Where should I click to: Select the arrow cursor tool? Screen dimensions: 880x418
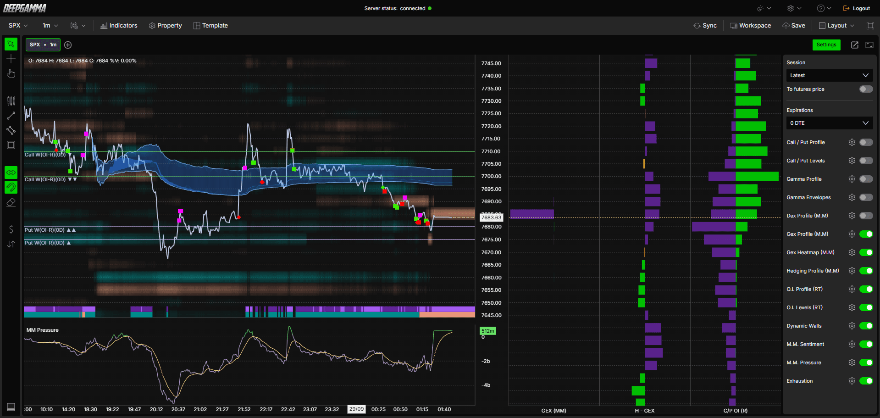[x=11, y=44]
